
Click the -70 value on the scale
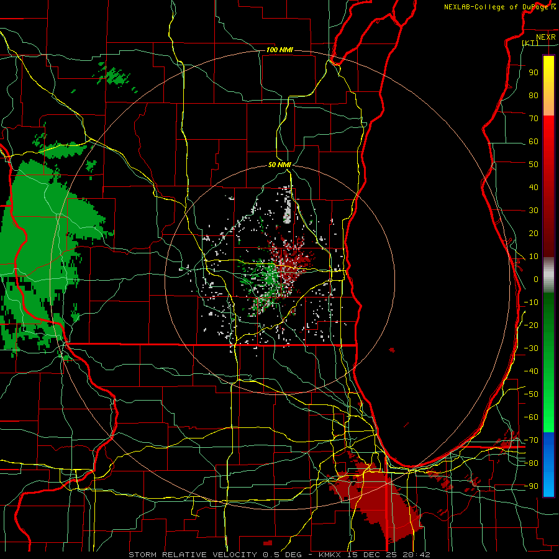click(531, 440)
